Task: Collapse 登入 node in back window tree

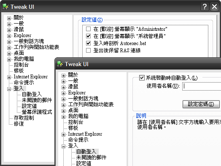Action: pos(9,89)
